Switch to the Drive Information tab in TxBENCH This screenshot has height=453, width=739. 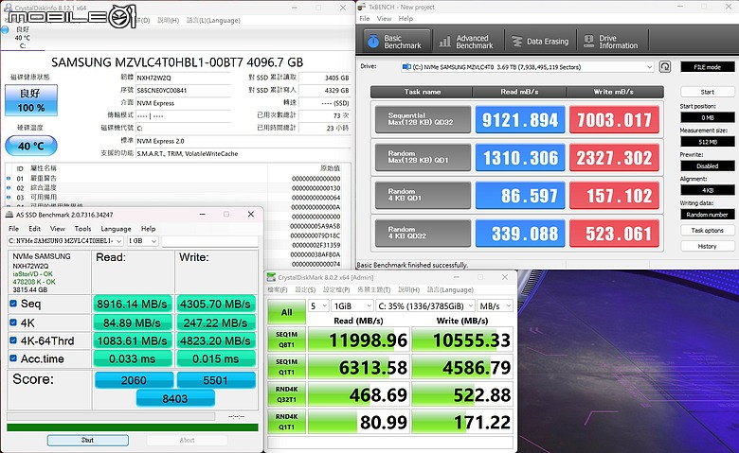(x=612, y=42)
